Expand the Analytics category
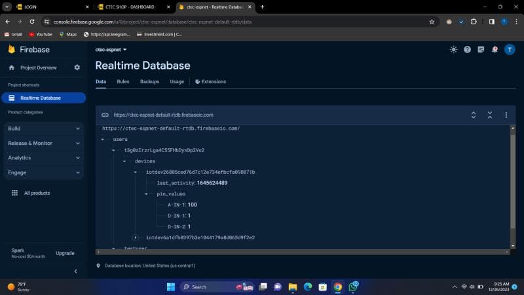 coord(43,158)
